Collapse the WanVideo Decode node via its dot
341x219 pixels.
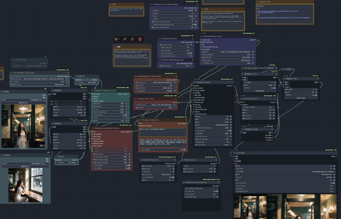tap(242, 99)
